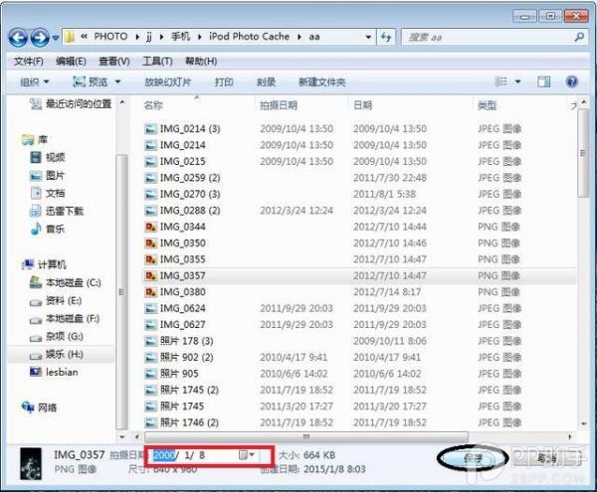Click 刻录 in the toolbar
597x492 pixels.
[266, 82]
